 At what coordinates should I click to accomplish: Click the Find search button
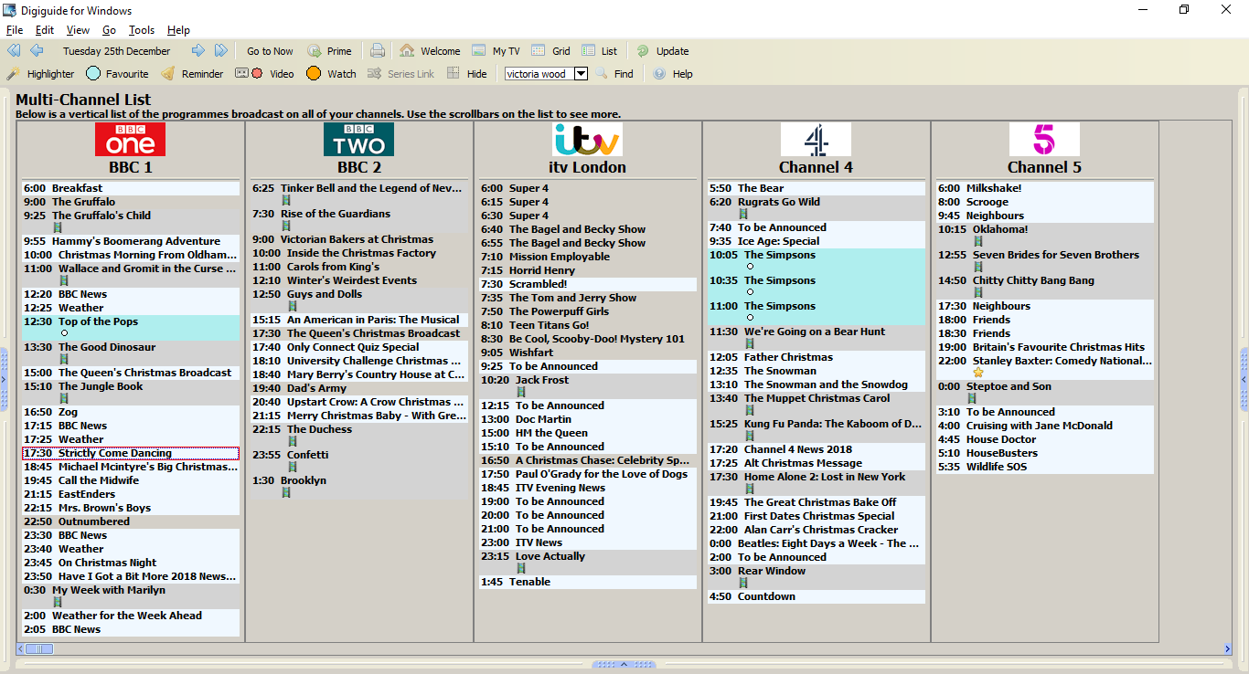point(614,74)
